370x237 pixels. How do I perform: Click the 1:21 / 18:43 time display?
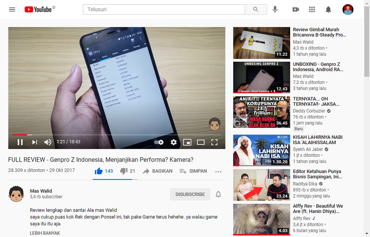pyautogui.click(x=69, y=142)
